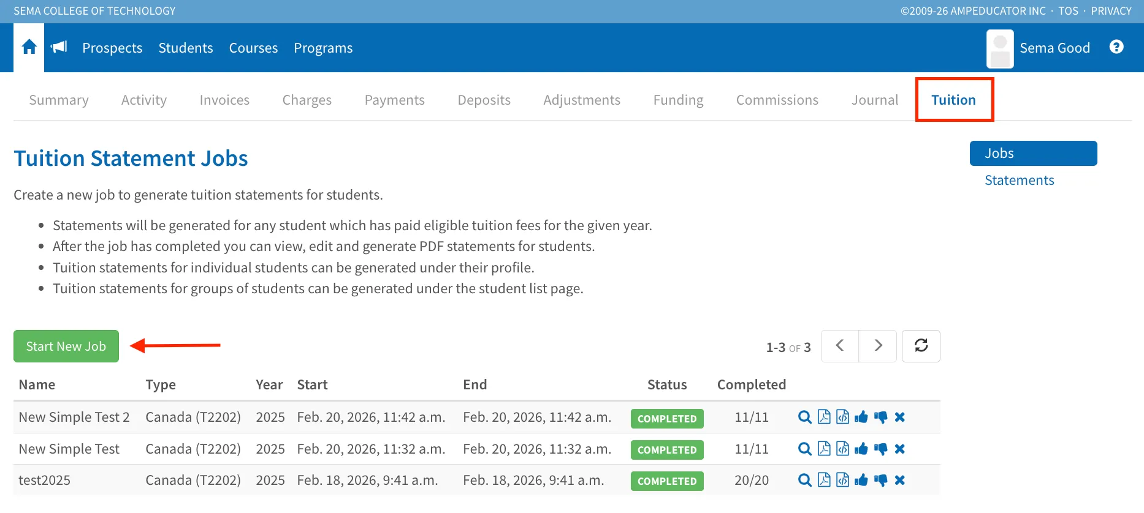This screenshot has height=513, width=1144.
Task: Open the Statements side link
Action: point(1020,180)
